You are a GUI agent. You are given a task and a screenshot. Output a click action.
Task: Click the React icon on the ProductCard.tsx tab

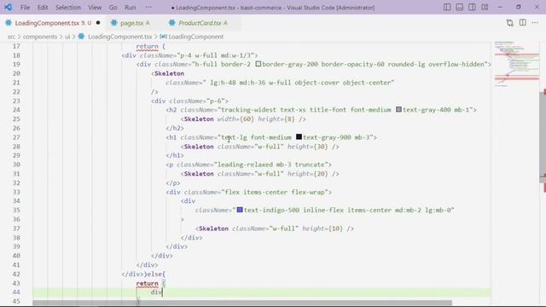click(172, 23)
